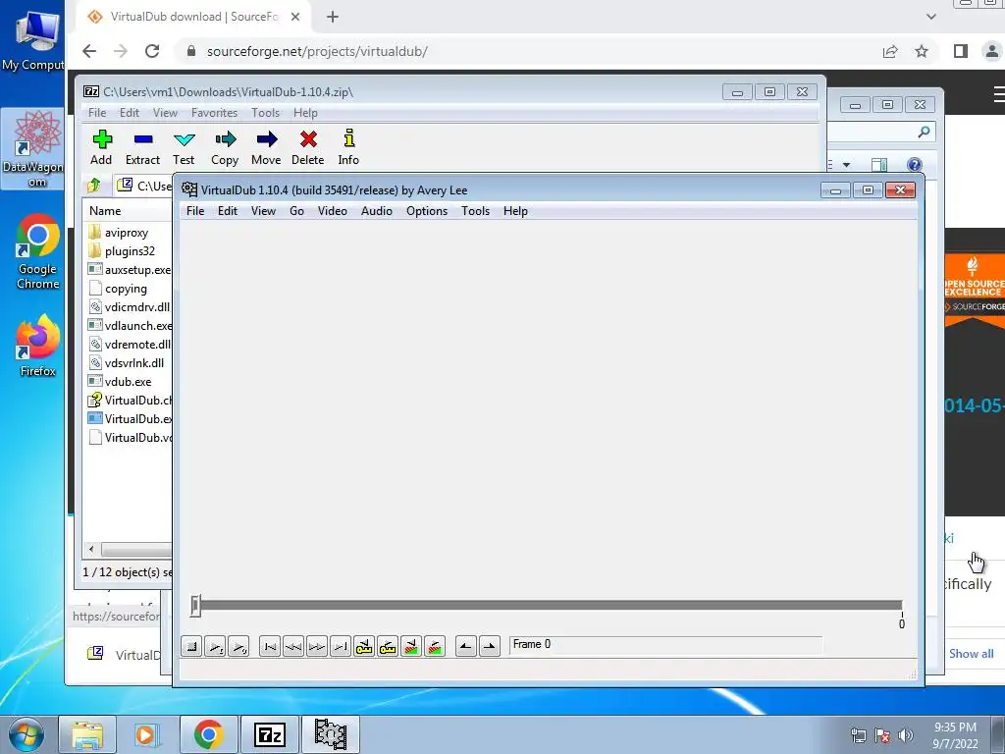1005x754 pixels.
Task: Select vdlaunch.exe in the 7-Zip list
Action: 130,326
